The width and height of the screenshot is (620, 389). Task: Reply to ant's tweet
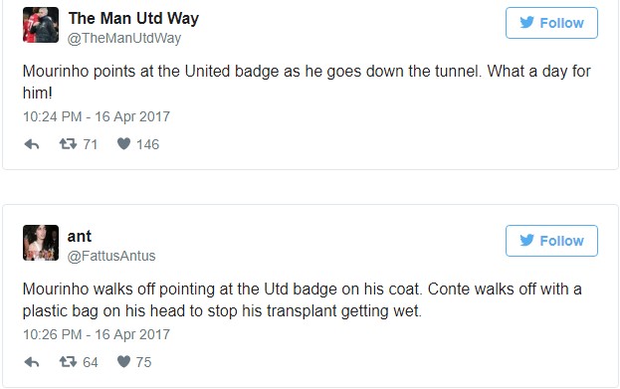point(32,362)
